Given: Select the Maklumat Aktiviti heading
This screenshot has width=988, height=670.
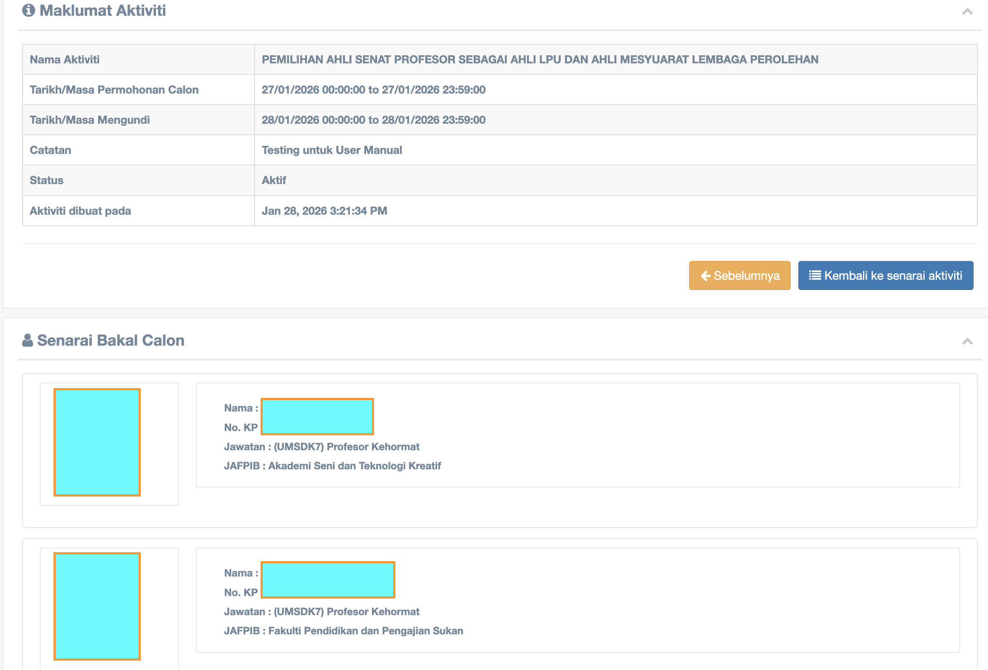Looking at the screenshot, I should pos(102,11).
